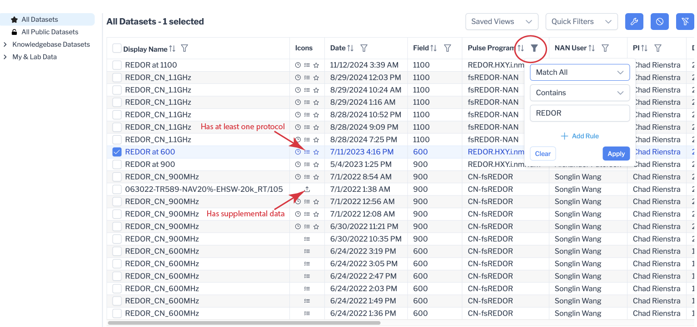Click Add Rule in filter panel
This screenshot has height=327, width=697.
tap(579, 136)
